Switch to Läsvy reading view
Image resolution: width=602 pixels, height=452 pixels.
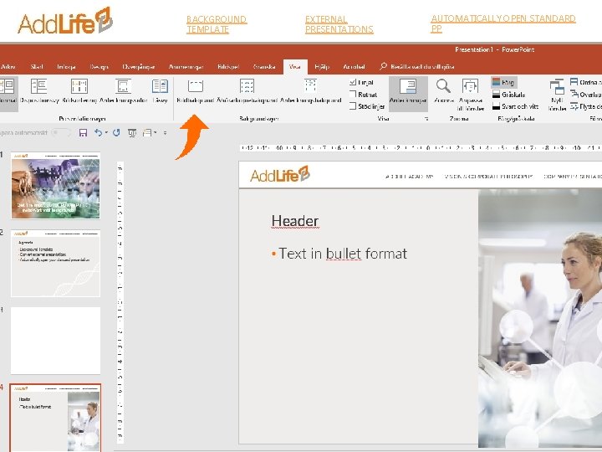coord(160,91)
